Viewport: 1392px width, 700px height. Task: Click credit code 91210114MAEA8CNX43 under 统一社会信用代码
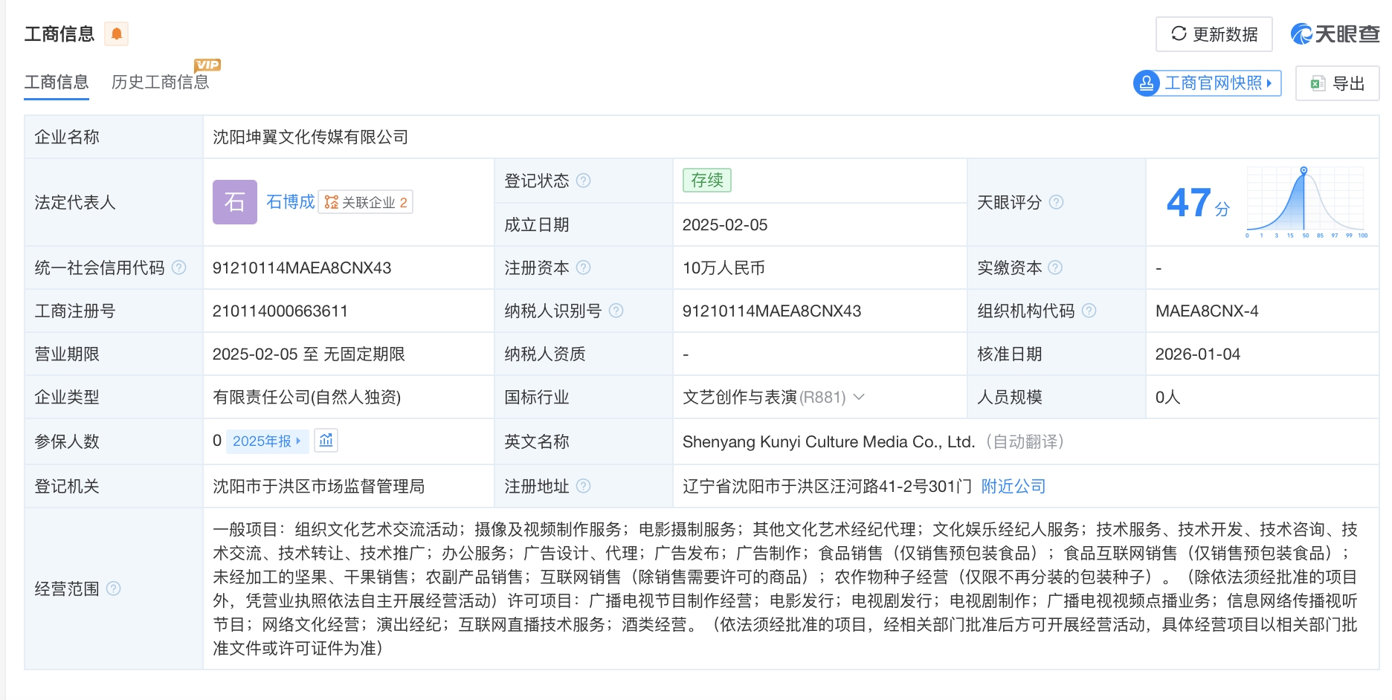coord(302,268)
